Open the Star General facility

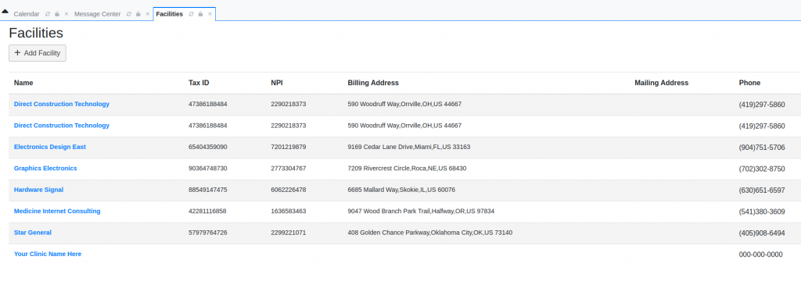[33, 233]
